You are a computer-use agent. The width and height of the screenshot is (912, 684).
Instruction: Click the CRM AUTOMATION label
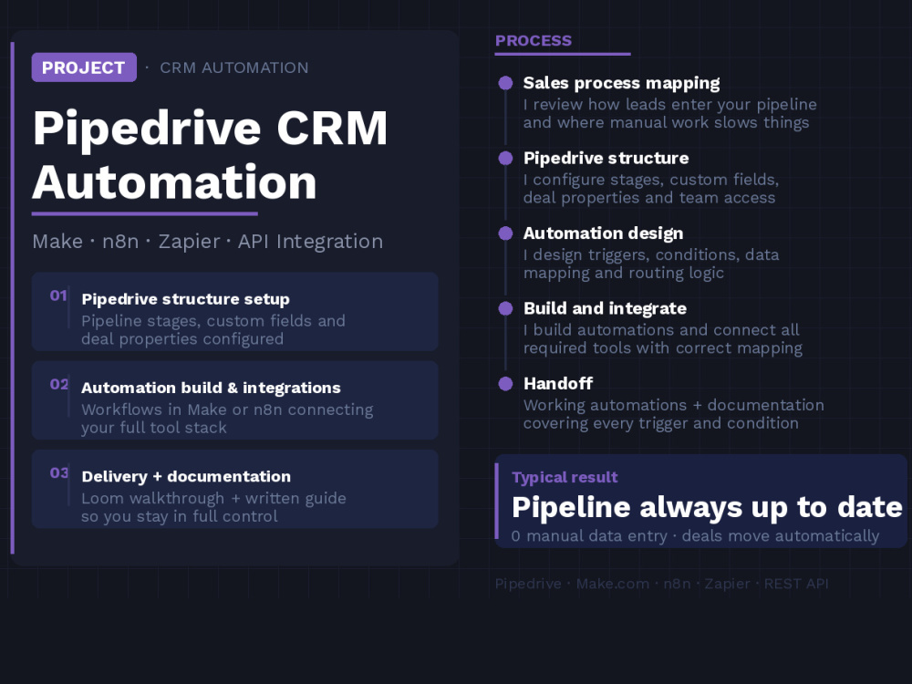(233, 68)
